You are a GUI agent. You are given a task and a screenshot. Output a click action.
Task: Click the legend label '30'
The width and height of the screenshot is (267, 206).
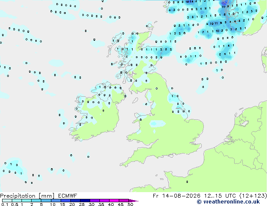pyautogui.click(x=91, y=204)
